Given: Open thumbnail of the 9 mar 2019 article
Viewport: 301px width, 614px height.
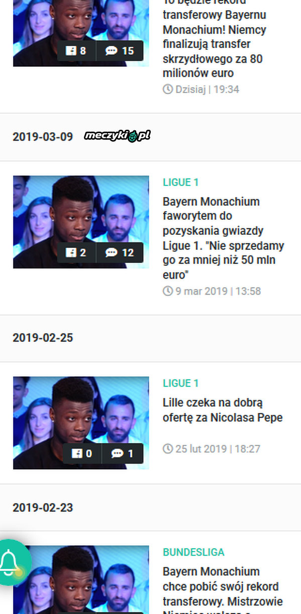Looking at the screenshot, I should coord(81,222).
